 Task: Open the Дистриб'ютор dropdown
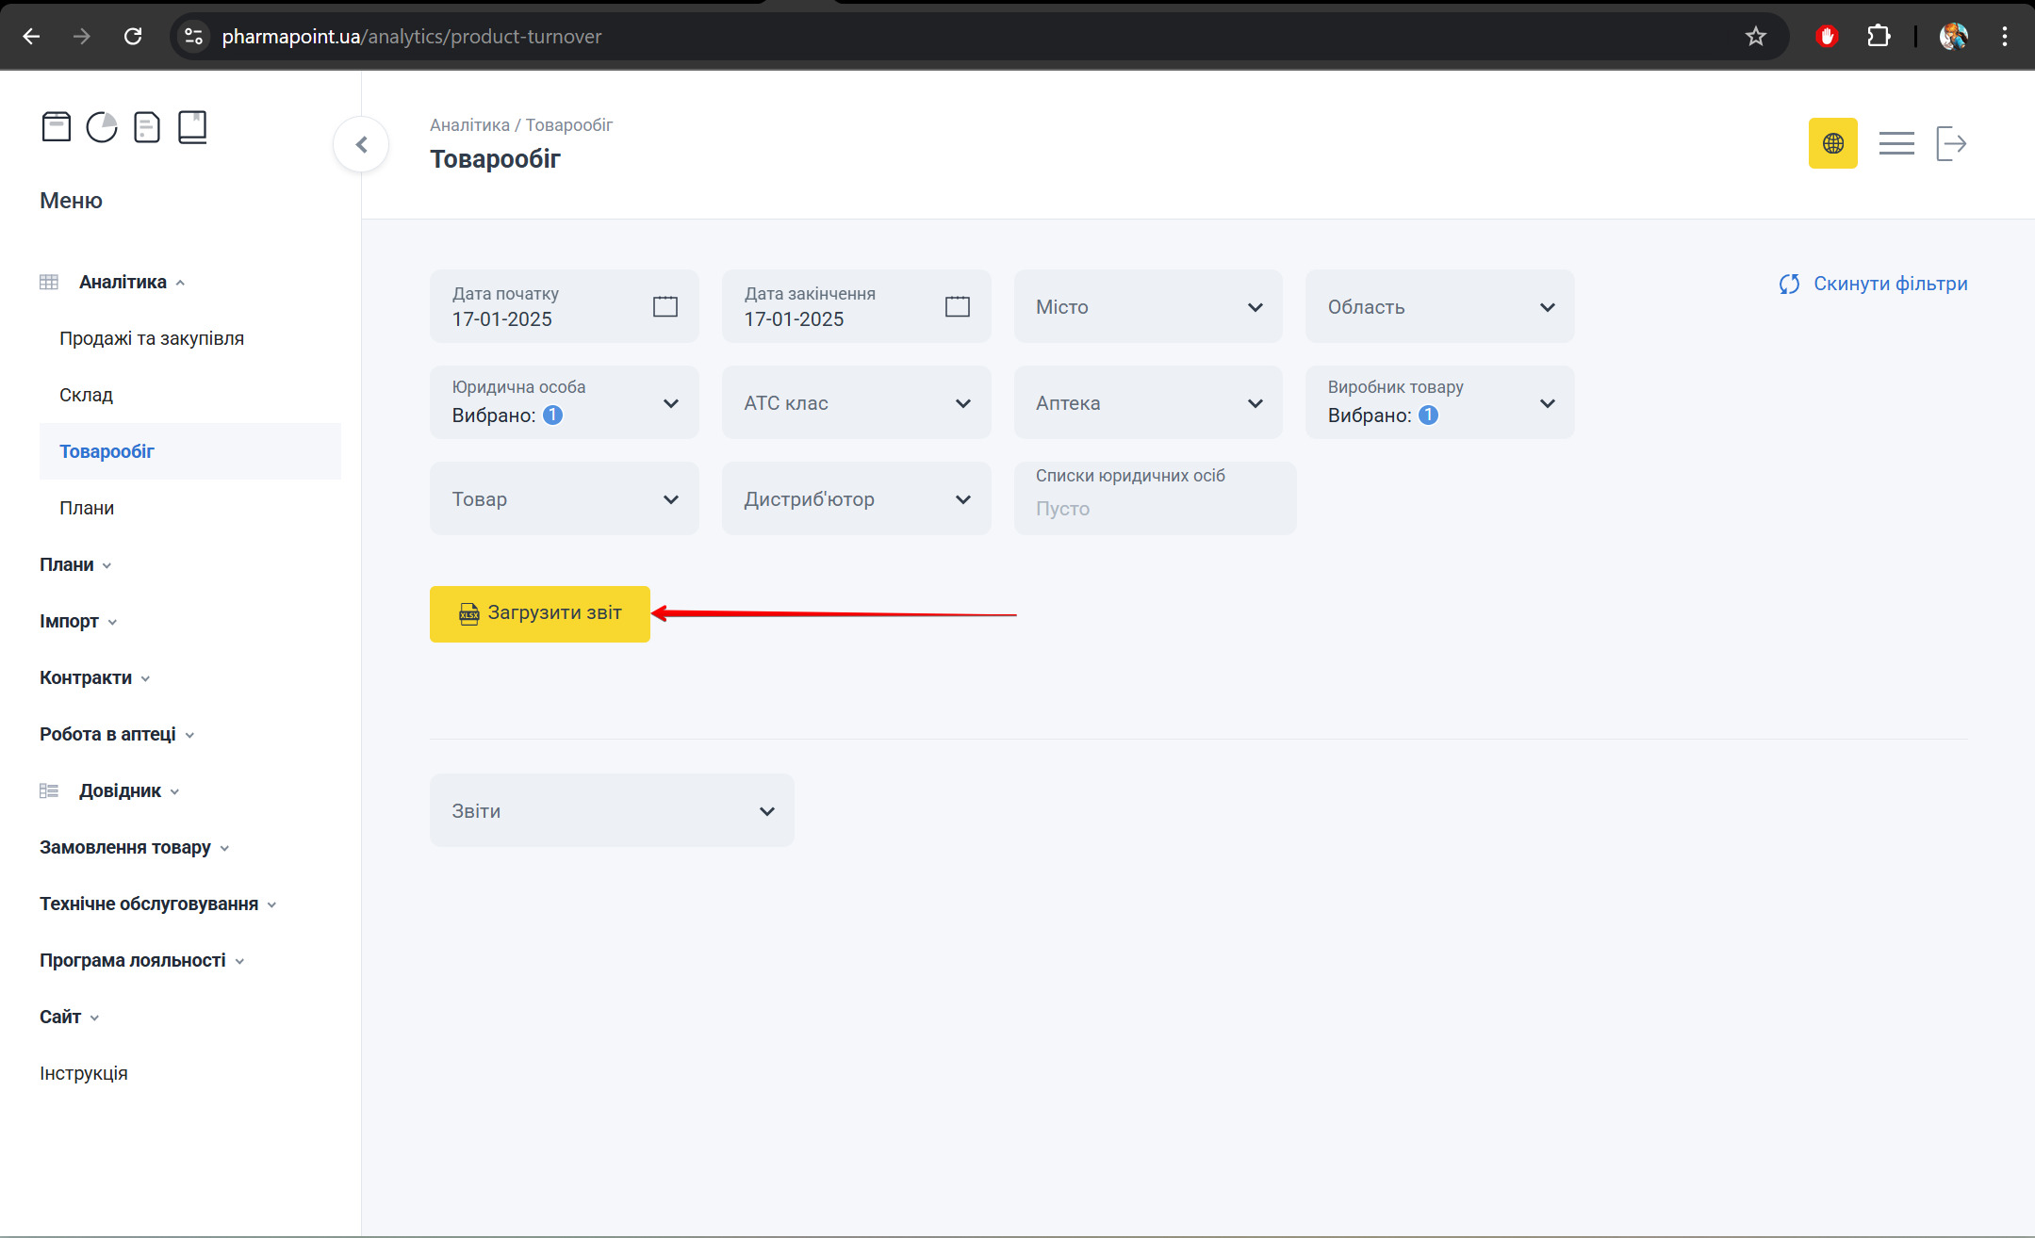coord(856,499)
